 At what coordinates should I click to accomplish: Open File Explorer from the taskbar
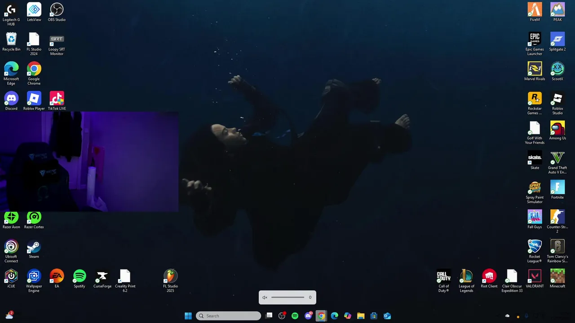click(361, 316)
